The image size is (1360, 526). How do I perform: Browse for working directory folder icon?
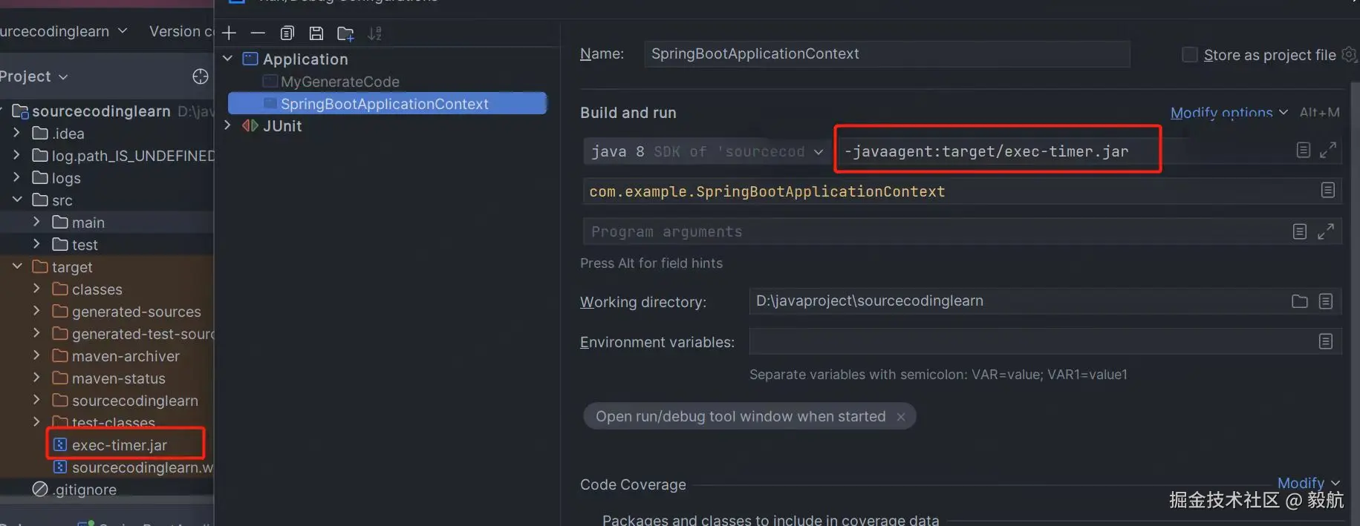point(1299,301)
